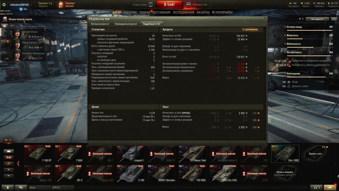Open the contacts icon at bottom left

[x=8, y=187]
